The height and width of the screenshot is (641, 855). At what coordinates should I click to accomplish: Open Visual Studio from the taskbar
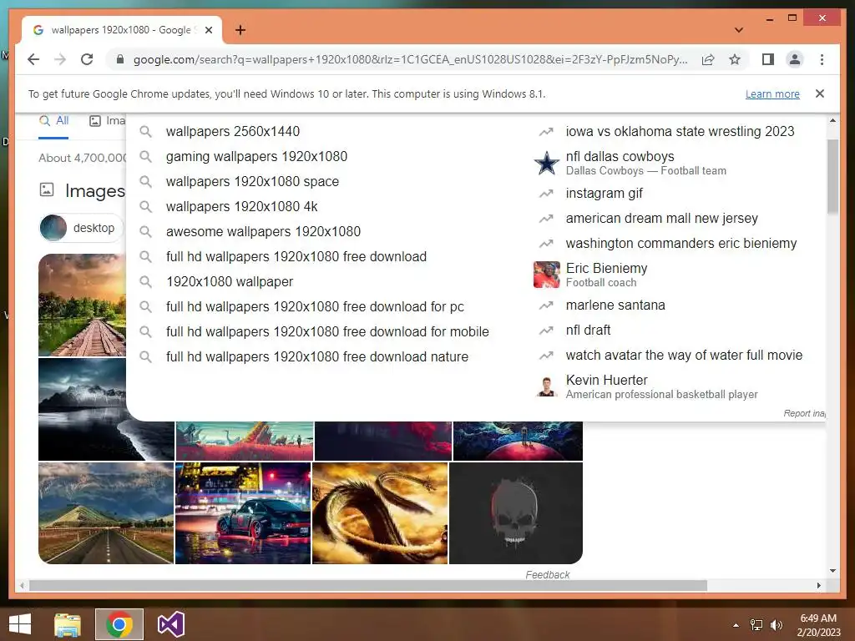pos(170,624)
